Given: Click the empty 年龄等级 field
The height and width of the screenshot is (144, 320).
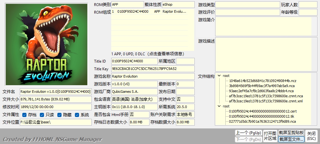Looking at the screenshot, I should point(308,12).
